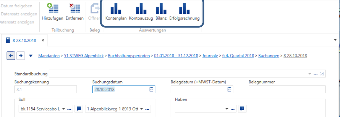Open calendar picker for Buchungsdatum
The height and width of the screenshot is (117, 340).
[151, 89]
